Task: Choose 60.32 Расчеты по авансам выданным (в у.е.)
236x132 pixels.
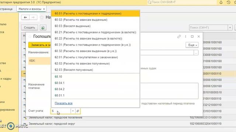Action: pyautogui.click(x=96, y=51)
